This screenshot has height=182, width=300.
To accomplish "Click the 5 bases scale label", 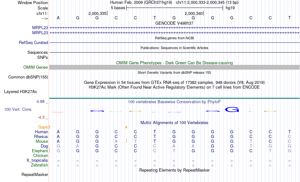I will point(118,8).
